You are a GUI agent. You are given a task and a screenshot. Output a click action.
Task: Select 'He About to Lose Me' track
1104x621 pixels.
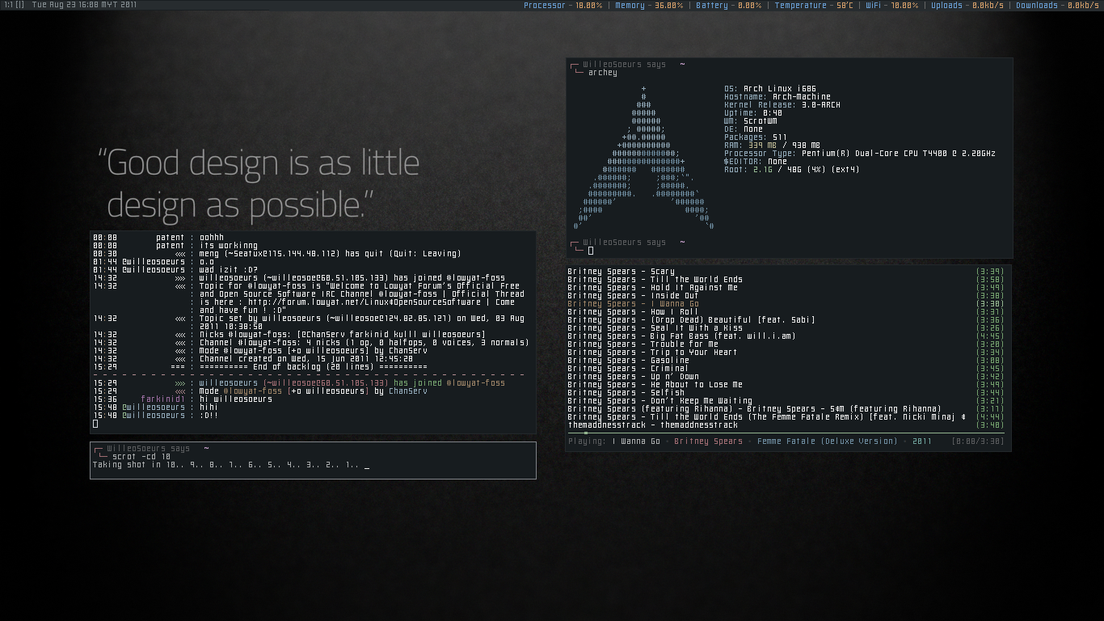coord(786,385)
